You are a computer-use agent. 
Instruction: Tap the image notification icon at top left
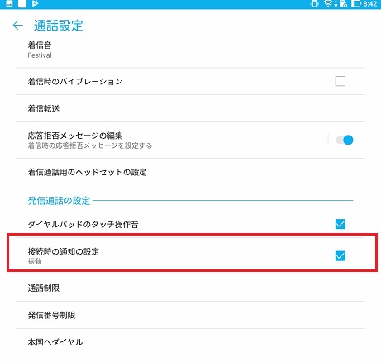pos(9,3)
